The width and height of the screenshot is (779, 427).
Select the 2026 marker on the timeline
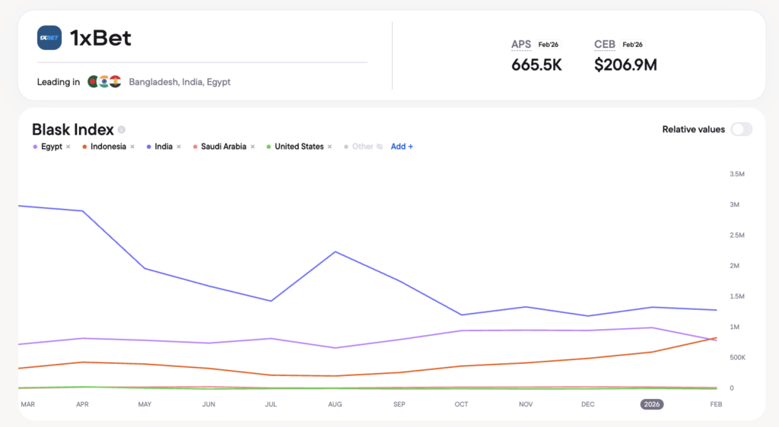point(652,404)
